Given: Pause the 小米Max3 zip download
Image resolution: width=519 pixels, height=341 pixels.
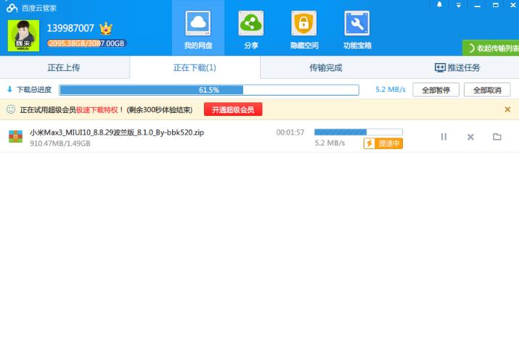Looking at the screenshot, I should tap(444, 137).
